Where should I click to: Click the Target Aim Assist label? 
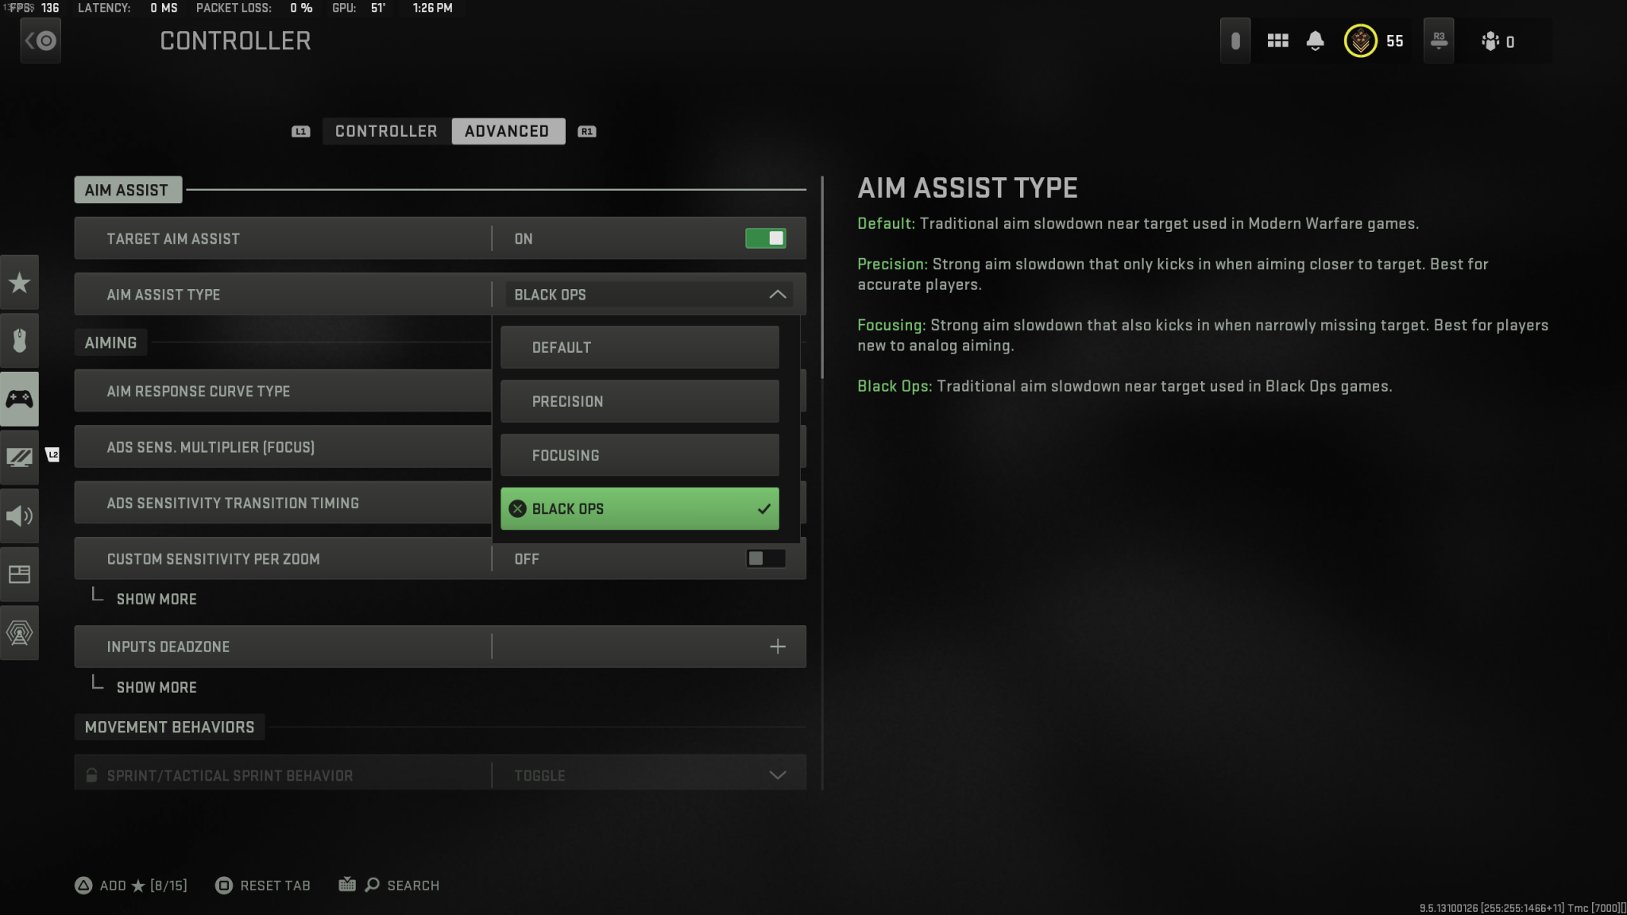point(173,238)
